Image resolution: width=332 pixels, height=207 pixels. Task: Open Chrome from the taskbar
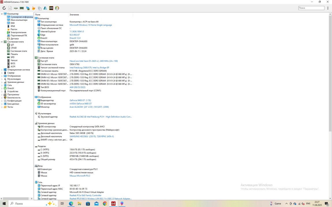click(105, 204)
